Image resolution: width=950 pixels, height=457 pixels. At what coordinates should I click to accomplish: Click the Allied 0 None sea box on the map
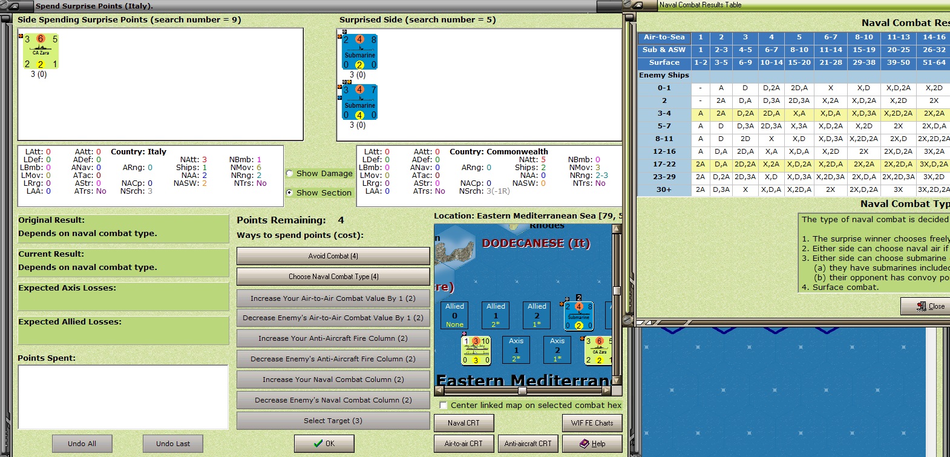[454, 315]
